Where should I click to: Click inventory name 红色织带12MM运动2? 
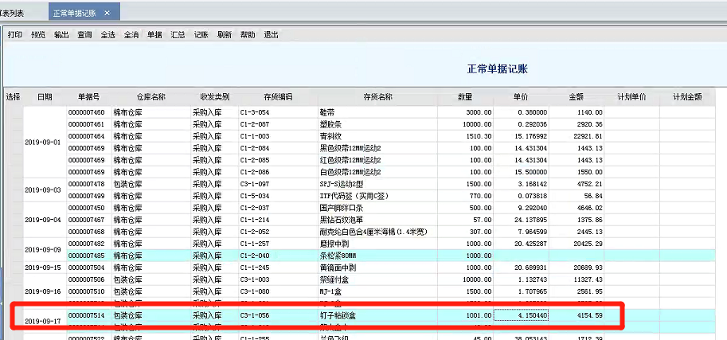tap(350, 161)
